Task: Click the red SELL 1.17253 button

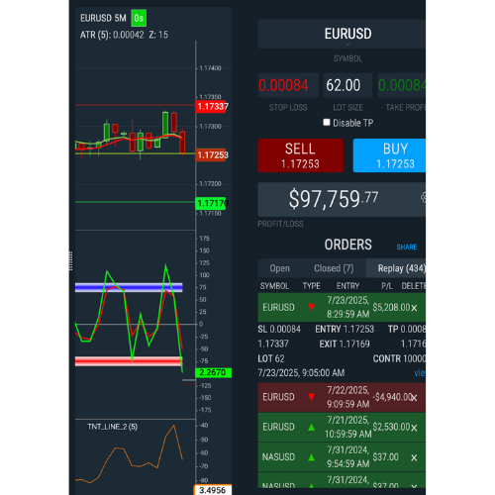Action: point(300,155)
